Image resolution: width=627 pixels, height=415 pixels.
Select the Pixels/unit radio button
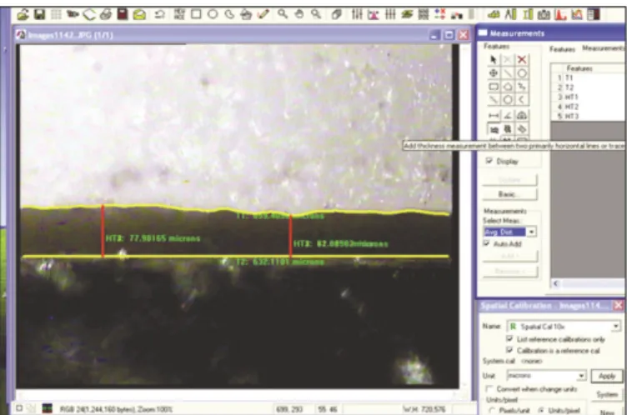[492, 410]
